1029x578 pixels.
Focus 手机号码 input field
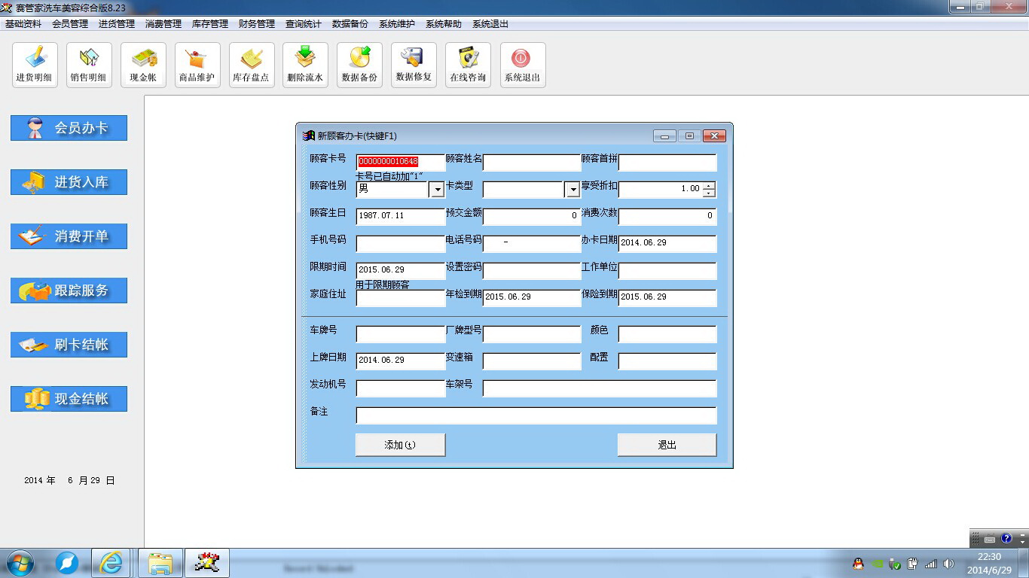point(401,244)
